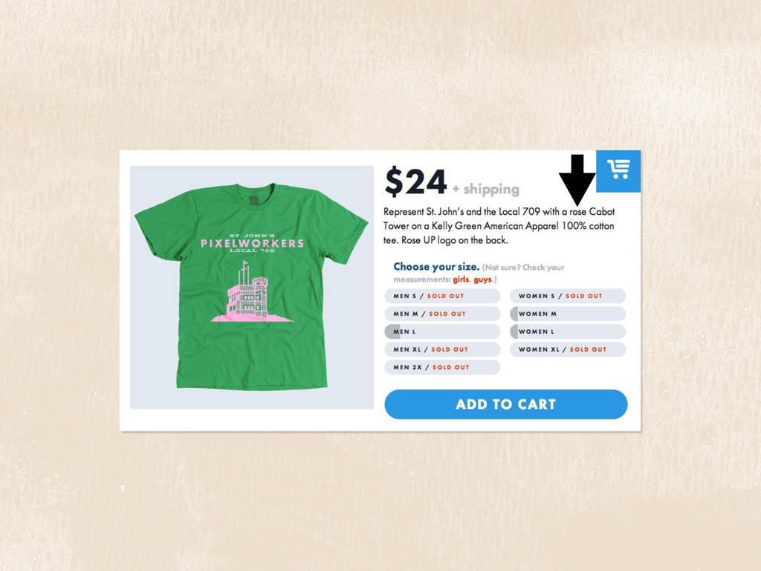761x571 pixels.
Task: Open the girls measurements link
Action: click(461, 280)
